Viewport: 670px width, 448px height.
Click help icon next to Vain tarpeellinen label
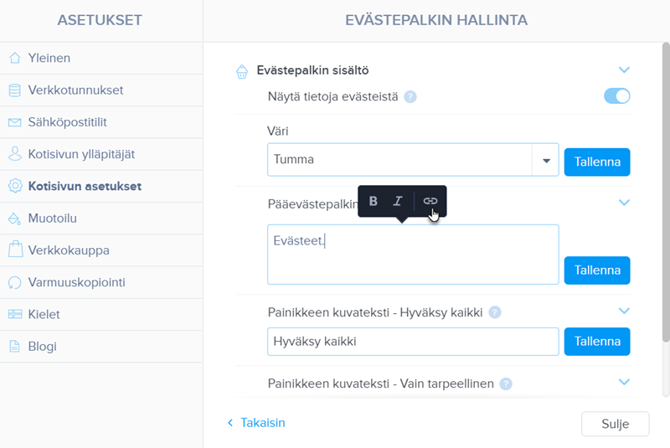(506, 384)
